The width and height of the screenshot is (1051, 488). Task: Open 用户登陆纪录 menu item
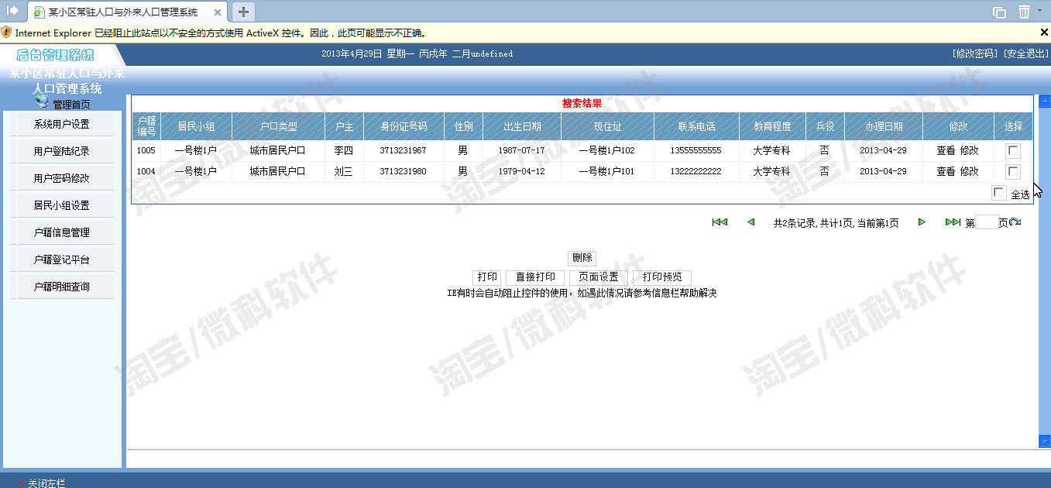point(62,151)
